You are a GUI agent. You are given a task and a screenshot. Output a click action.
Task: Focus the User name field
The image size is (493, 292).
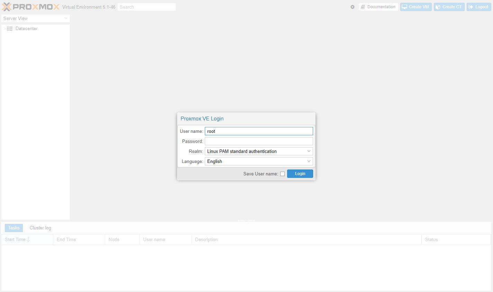pos(259,131)
